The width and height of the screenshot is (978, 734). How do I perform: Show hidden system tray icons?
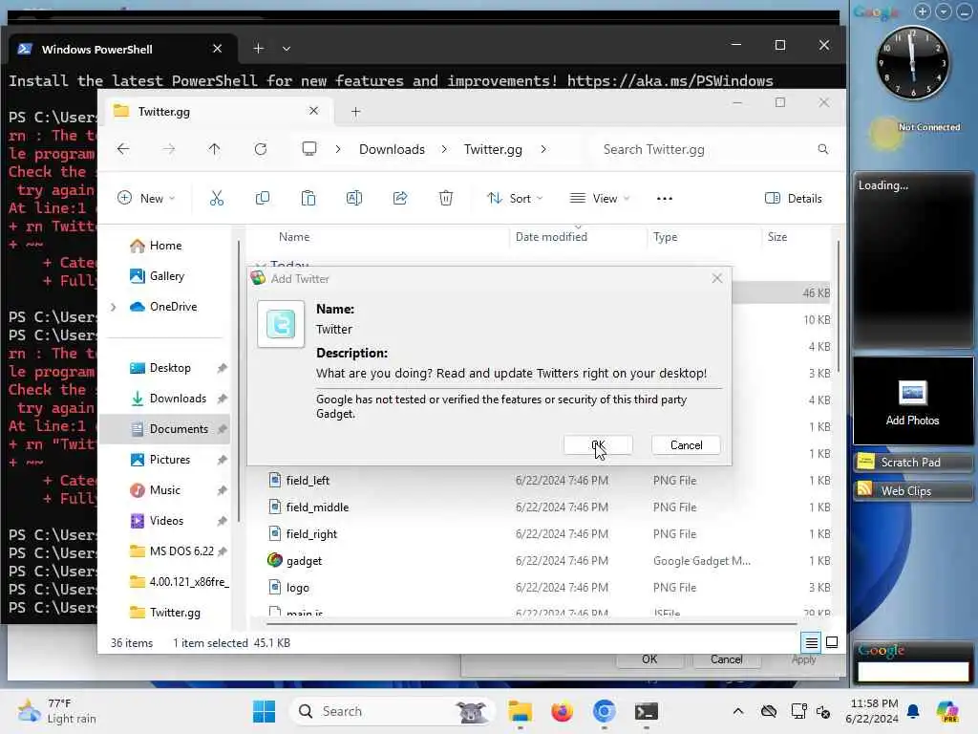point(738,711)
